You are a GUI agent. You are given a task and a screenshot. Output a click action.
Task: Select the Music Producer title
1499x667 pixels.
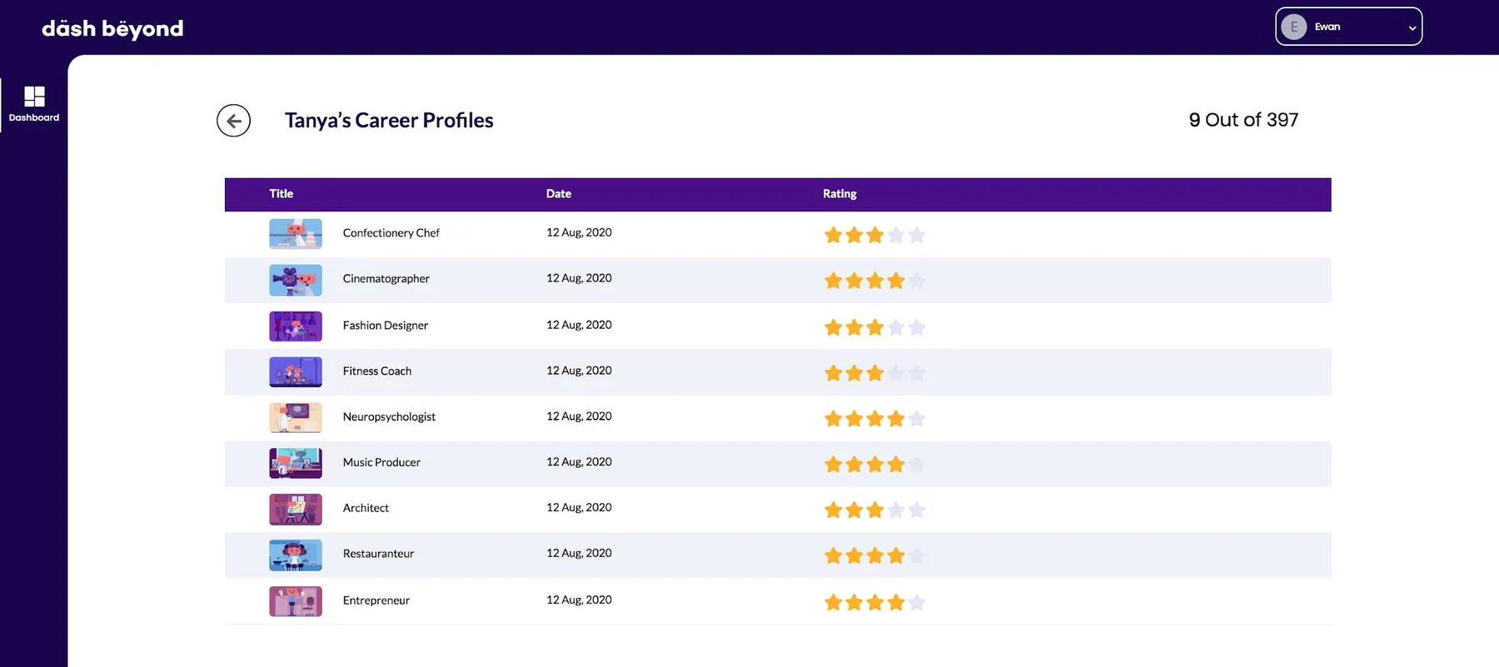(x=381, y=462)
